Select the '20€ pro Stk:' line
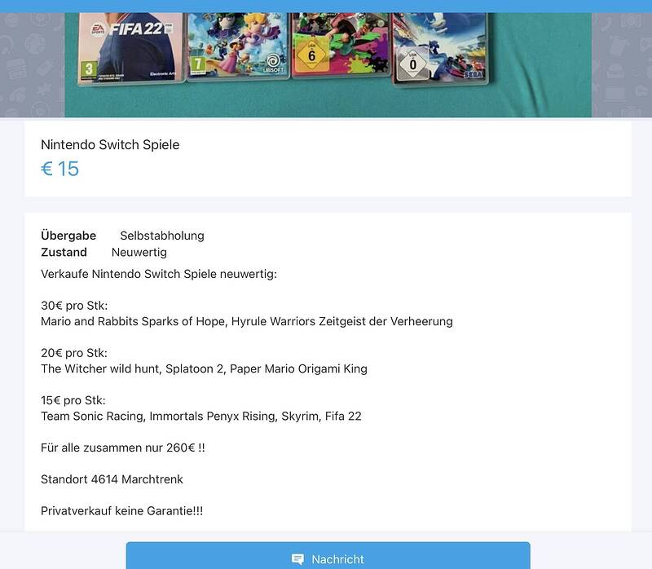 pos(74,353)
